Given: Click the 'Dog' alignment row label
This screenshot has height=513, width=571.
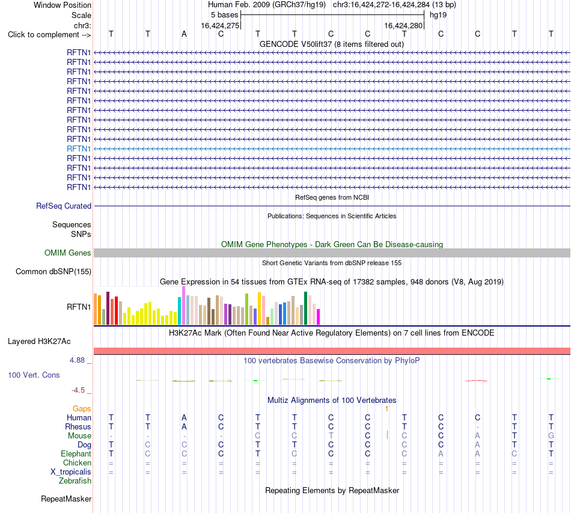Looking at the screenshot, I should (x=84, y=445).
